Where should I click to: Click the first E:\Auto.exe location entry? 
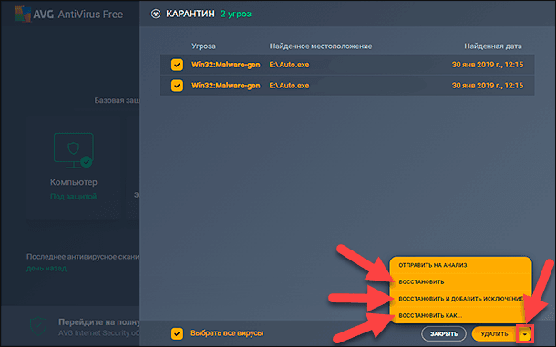289,65
